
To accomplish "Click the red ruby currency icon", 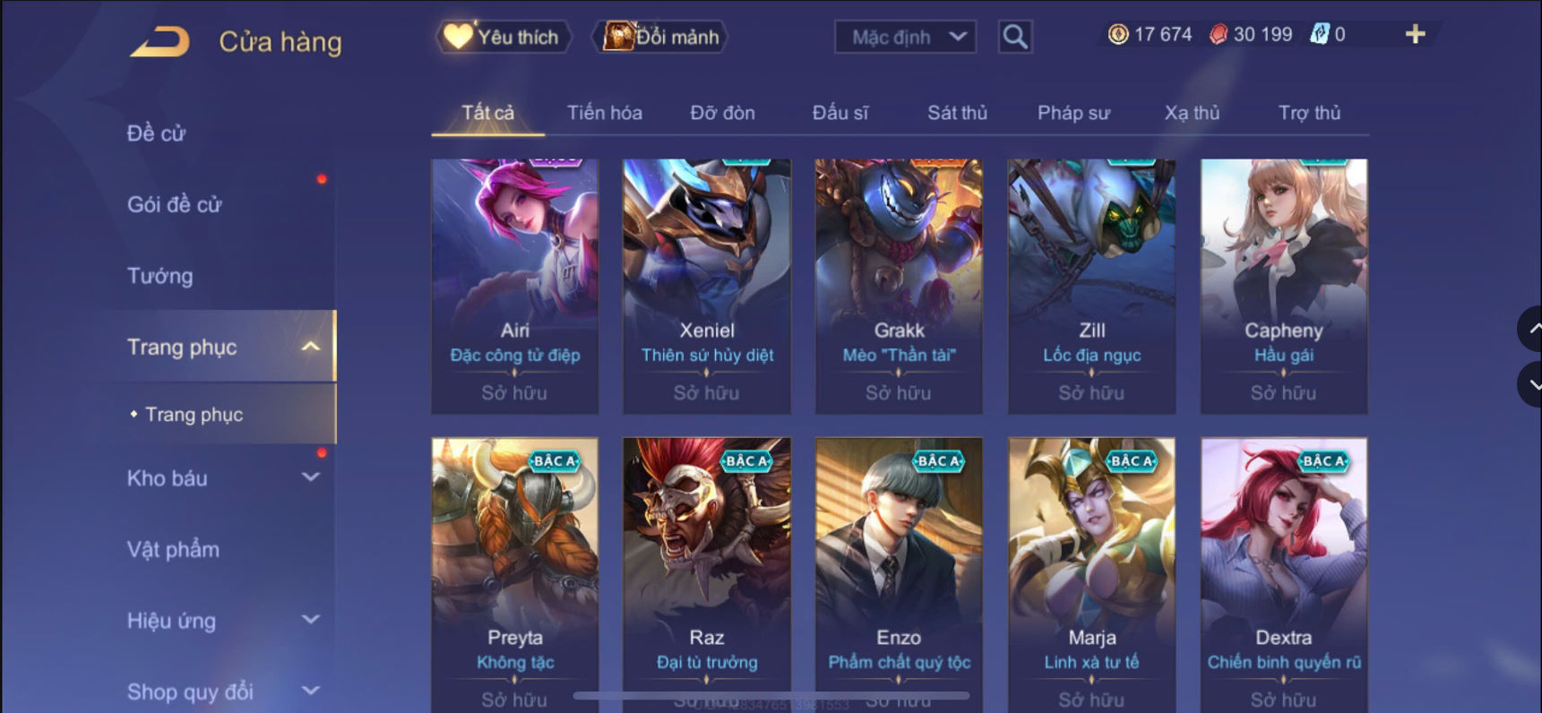I will [x=1218, y=34].
